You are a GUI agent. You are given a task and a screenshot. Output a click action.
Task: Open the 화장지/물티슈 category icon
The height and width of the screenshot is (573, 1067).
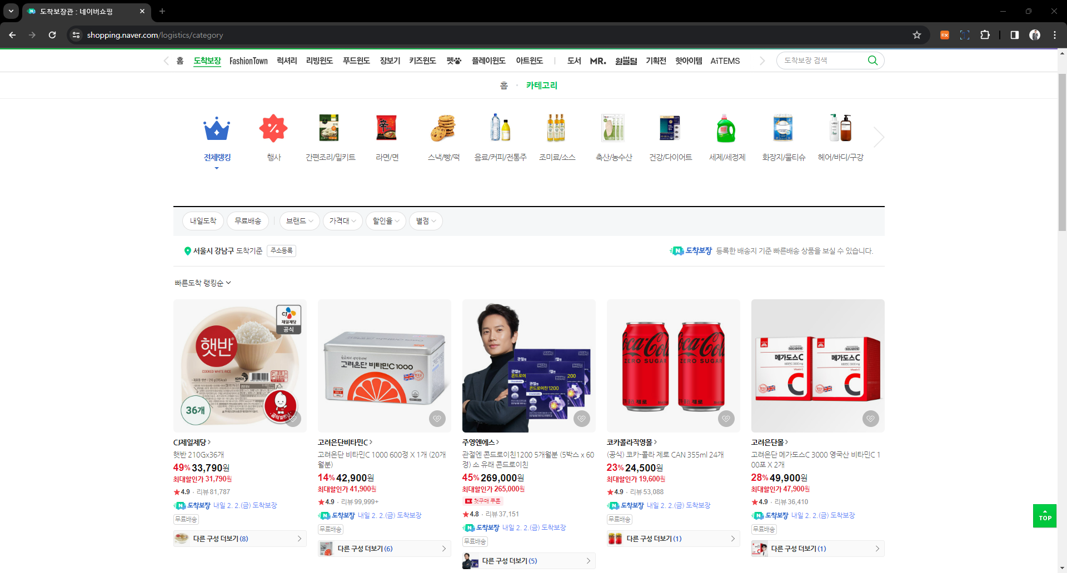(x=784, y=128)
